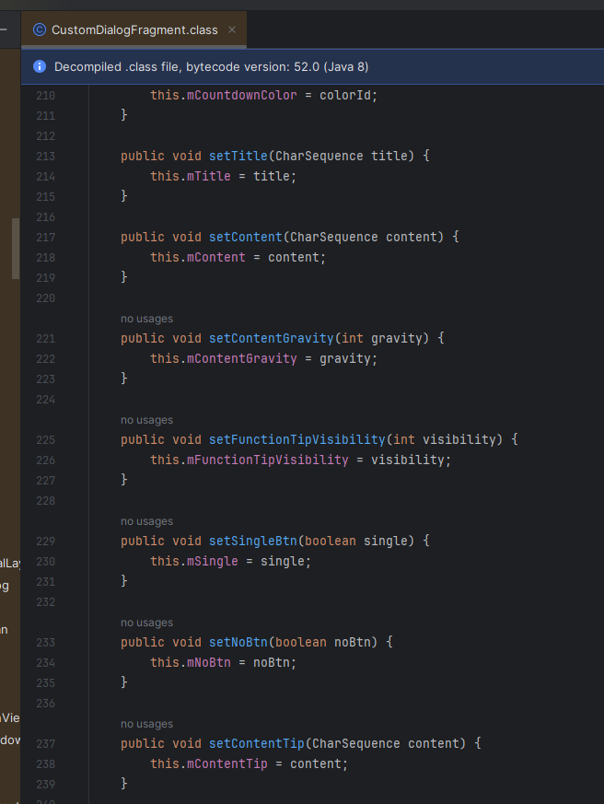Click the setTitle method name
The image size is (604, 804).
click(238, 156)
